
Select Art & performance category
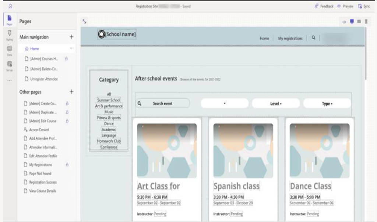[109, 106]
